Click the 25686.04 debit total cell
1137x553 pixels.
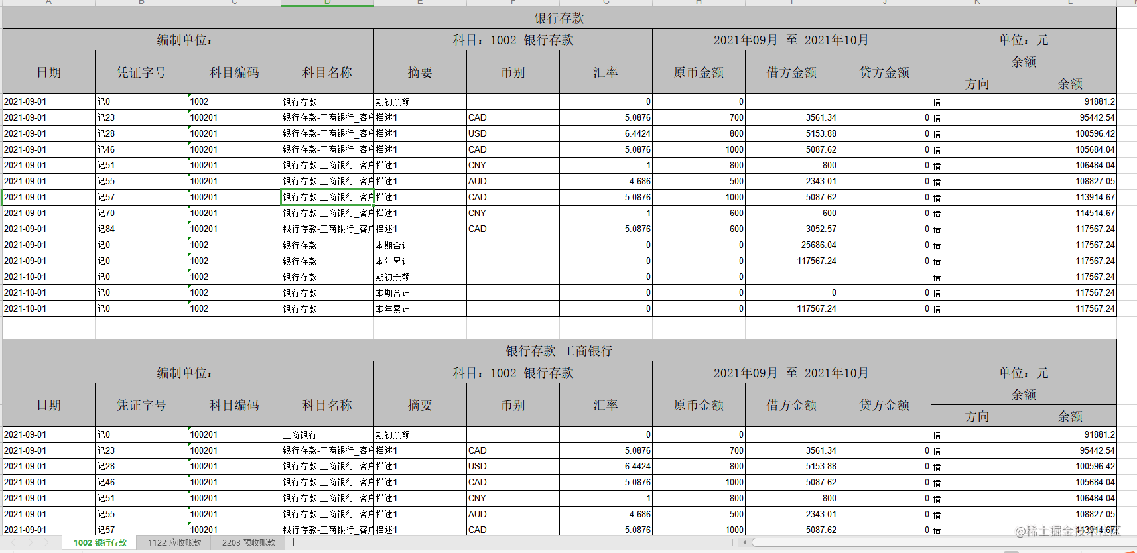[x=791, y=245]
